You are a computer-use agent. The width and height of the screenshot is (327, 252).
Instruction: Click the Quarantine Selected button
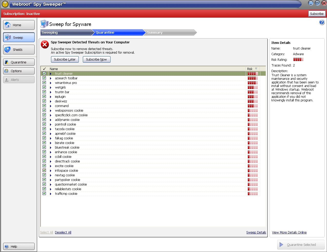tap(301, 245)
